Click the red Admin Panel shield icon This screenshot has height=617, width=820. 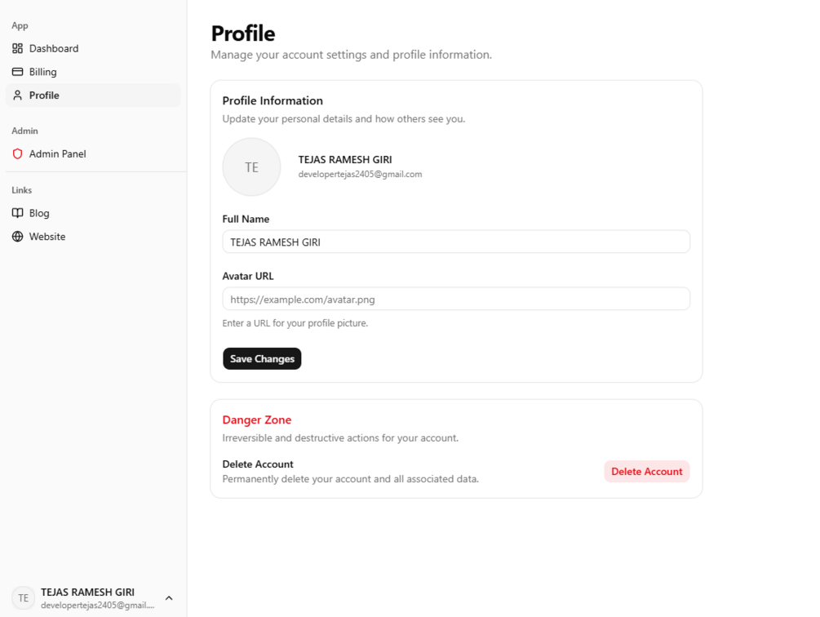[x=17, y=153]
